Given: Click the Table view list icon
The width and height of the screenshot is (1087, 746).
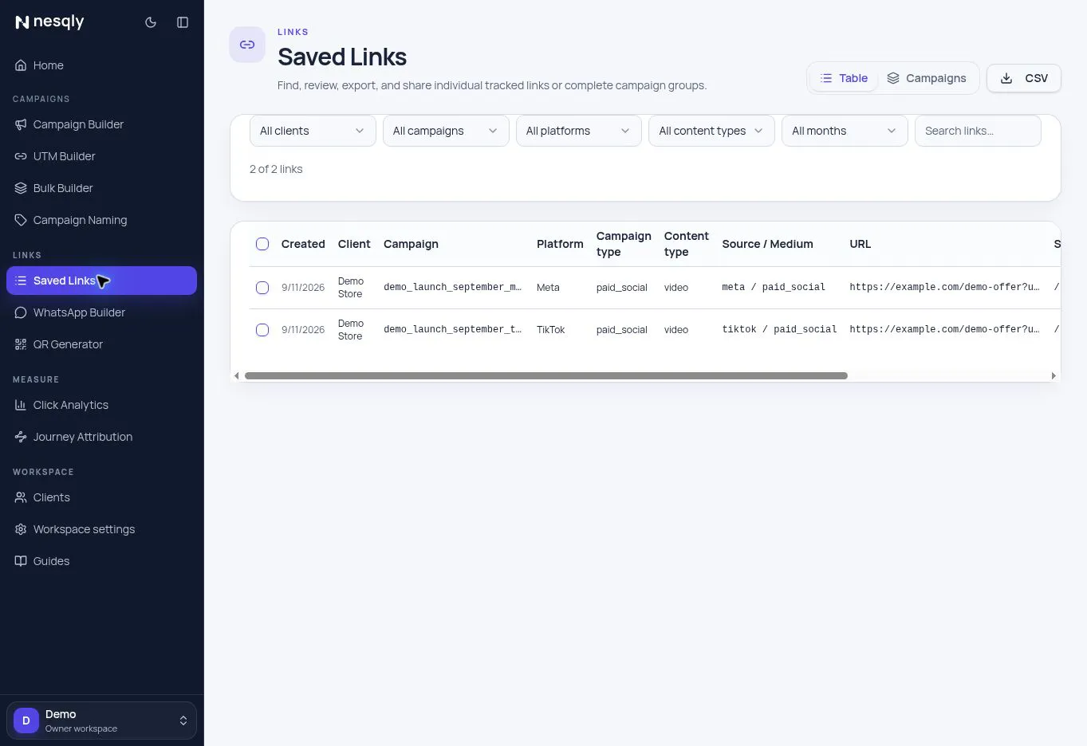Looking at the screenshot, I should (x=826, y=78).
